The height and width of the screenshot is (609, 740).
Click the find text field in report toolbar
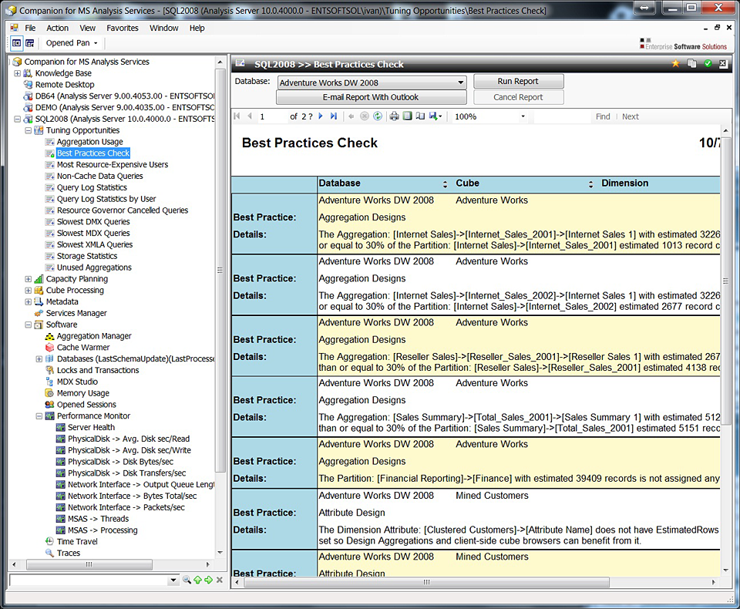[563, 116]
